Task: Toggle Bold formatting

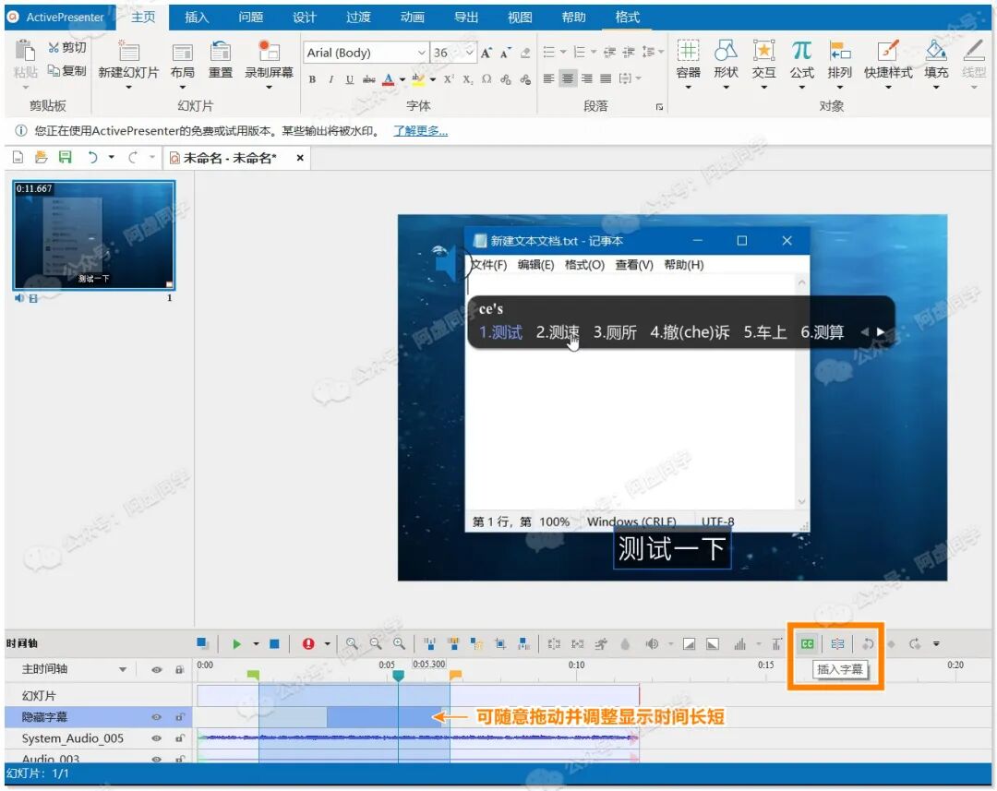Action: point(312,78)
